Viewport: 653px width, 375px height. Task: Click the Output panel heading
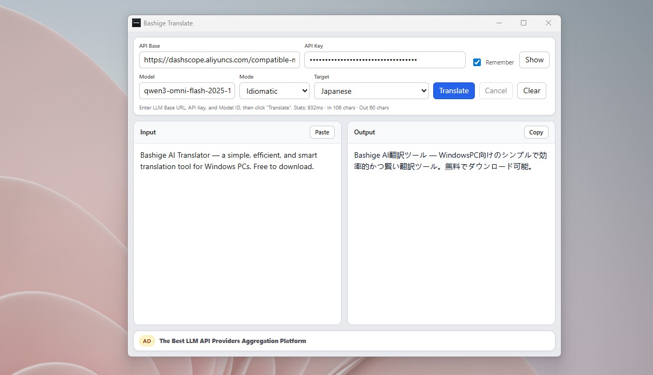coord(364,132)
